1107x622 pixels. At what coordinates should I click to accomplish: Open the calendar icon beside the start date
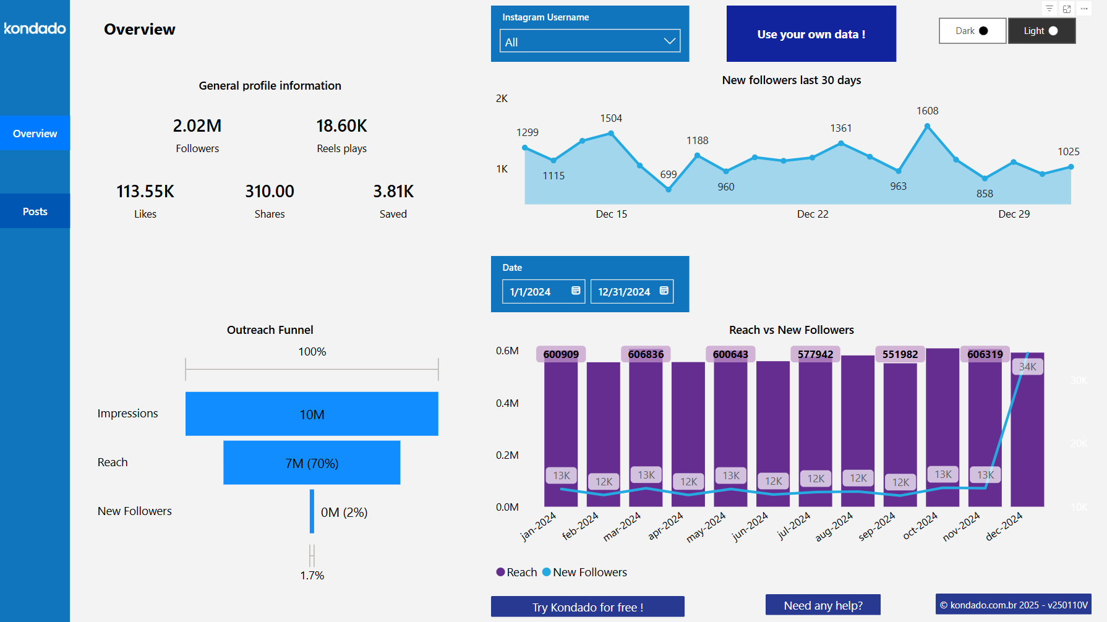[x=576, y=291]
